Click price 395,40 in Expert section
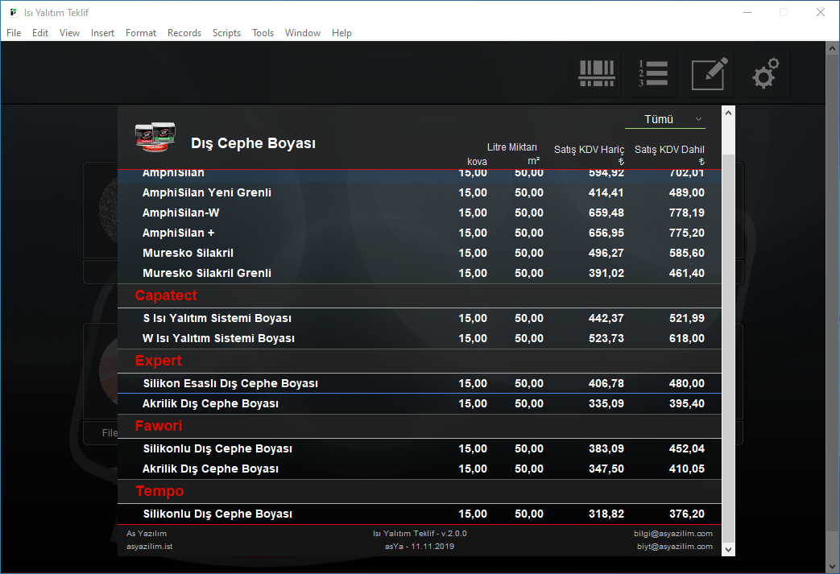The width and height of the screenshot is (840, 574). point(686,403)
